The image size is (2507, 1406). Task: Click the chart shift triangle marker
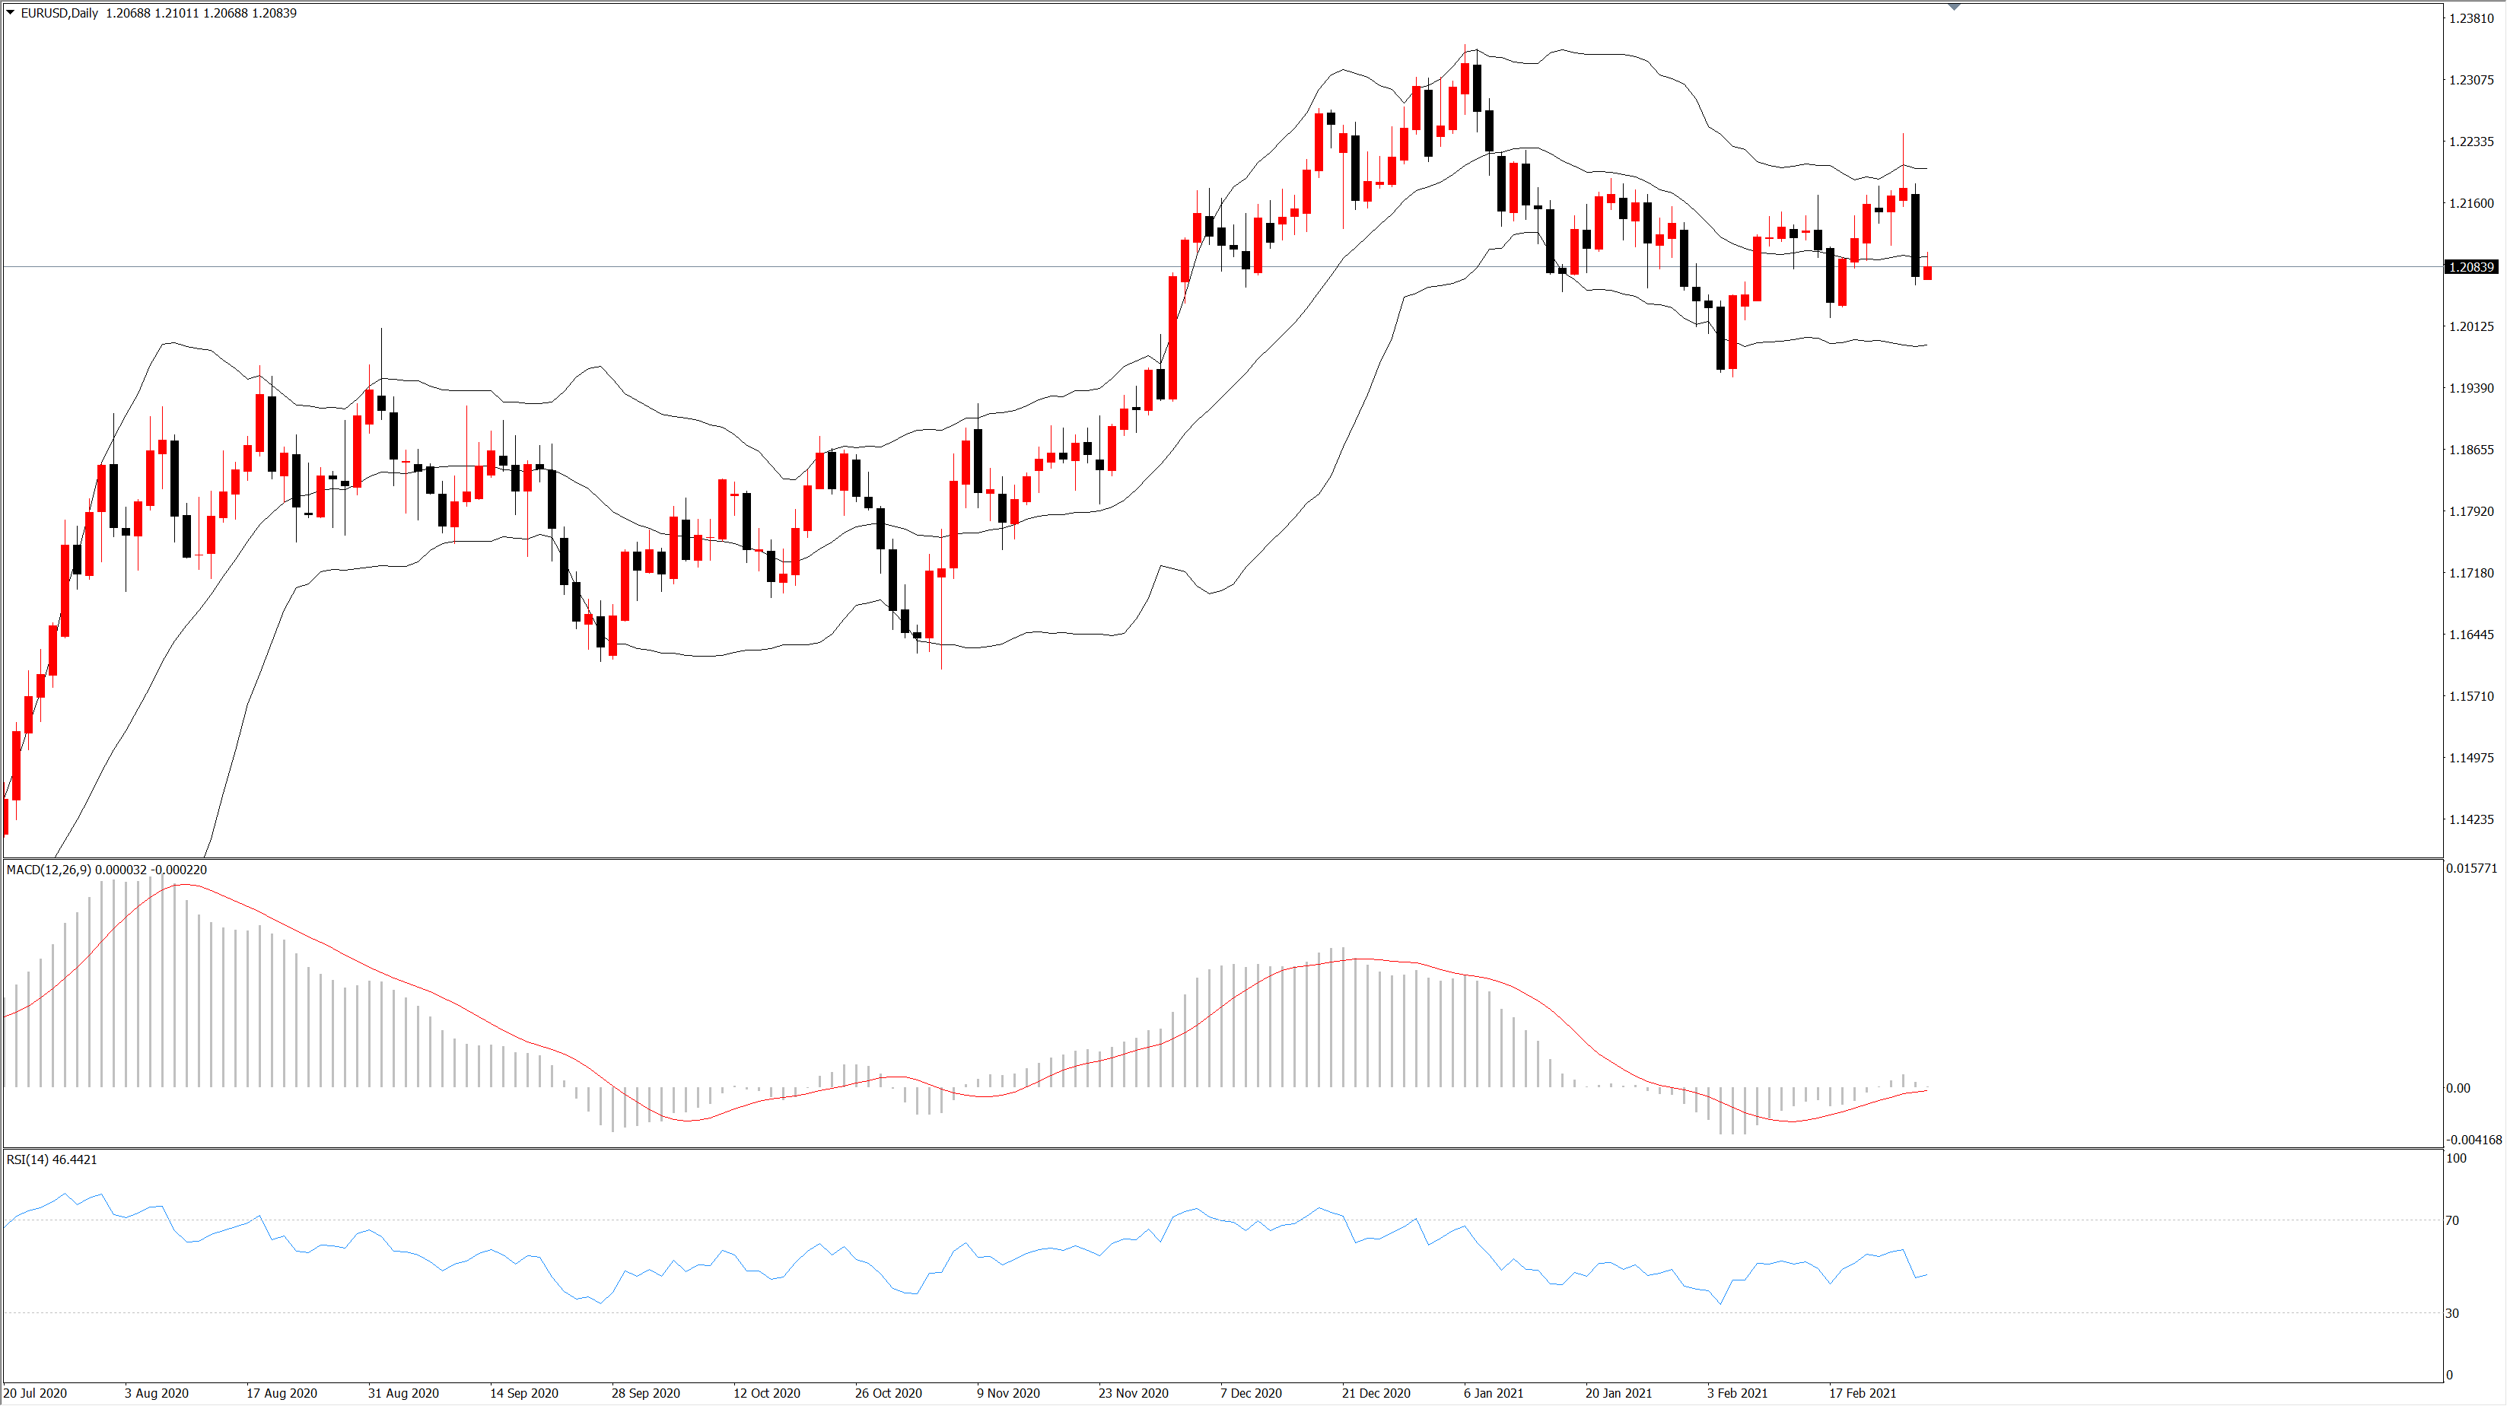tap(1953, 7)
